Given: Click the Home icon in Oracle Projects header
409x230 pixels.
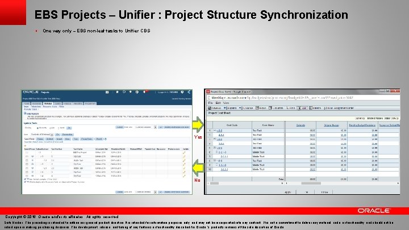Looking at the screenshot, I should pyautogui.click(x=118, y=92).
